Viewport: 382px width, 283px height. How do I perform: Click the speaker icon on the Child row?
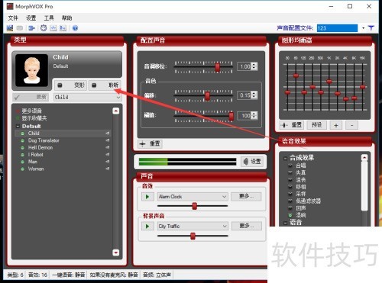(x=108, y=133)
